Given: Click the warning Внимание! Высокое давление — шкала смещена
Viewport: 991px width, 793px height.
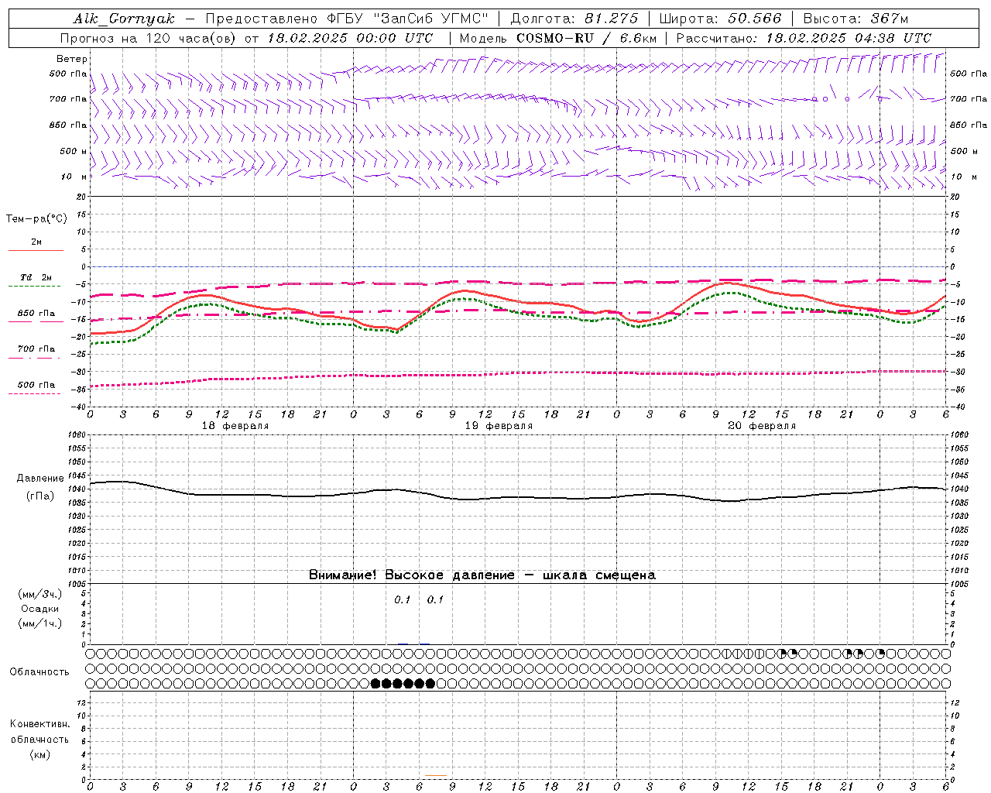Looking at the screenshot, I should point(482,575).
